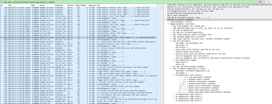Collapse the RSN Information tag
Image resolution: width=272 pixels, height=104 pixels.
pyautogui.click(x=171, y=41)
